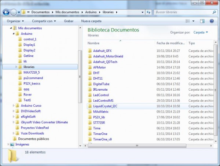Click the Imágenes library icon in sidebar
220x166 pixels.
click(x=12, y=144)
